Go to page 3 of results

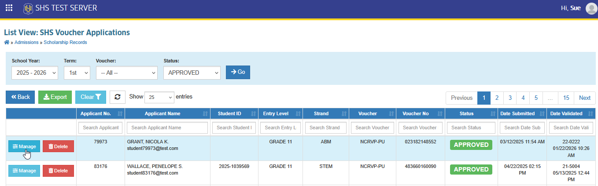510,98
